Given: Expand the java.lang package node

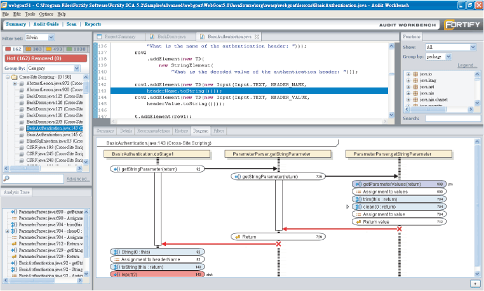Looking at the screenshot, I should [408, 81].
